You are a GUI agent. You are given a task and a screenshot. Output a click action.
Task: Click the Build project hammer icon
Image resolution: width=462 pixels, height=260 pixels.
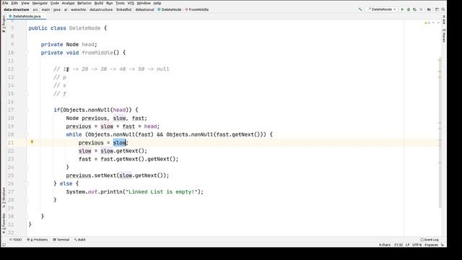(x=360, y=9)
